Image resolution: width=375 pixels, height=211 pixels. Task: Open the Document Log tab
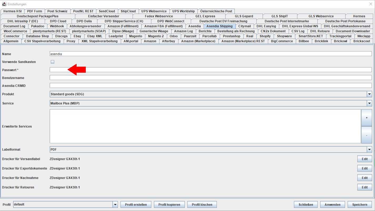[14, 26]
